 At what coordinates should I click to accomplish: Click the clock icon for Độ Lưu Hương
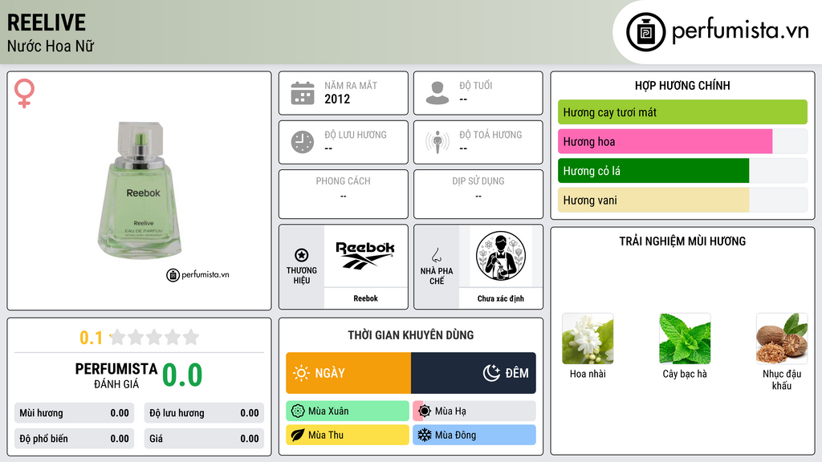pos(303,142)
